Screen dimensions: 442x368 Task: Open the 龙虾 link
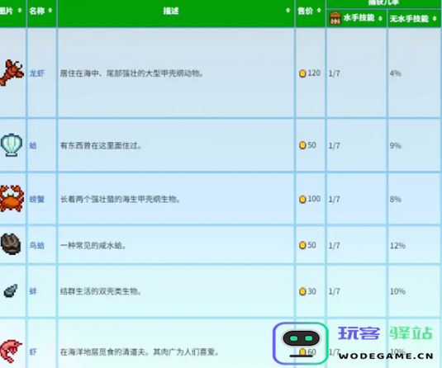pos(37,73)
